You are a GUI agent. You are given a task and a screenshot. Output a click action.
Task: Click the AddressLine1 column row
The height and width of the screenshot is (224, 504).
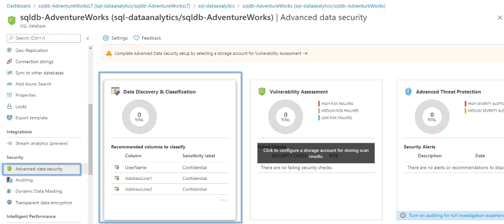[170, 178]
